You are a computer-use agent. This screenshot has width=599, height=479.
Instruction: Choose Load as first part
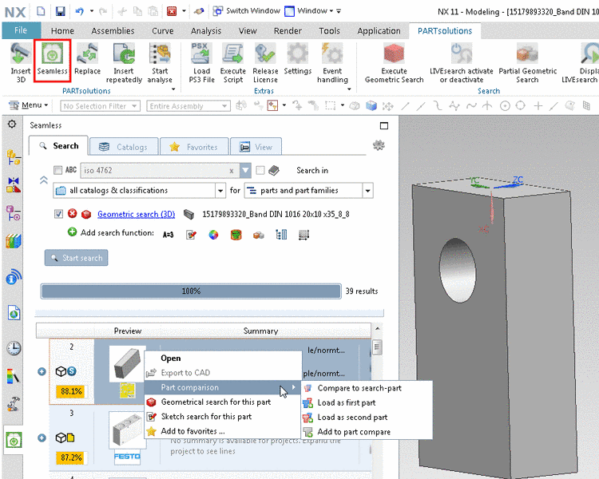coord(367,402)
